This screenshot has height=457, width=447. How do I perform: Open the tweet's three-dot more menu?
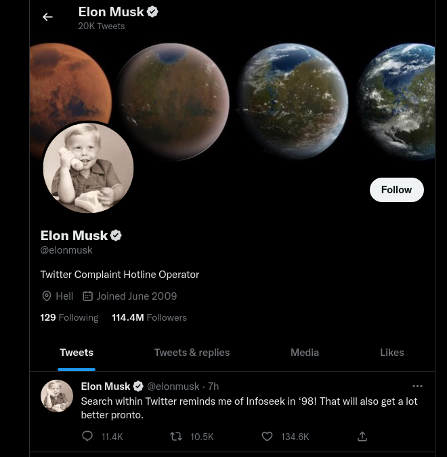tap(417, 386)
